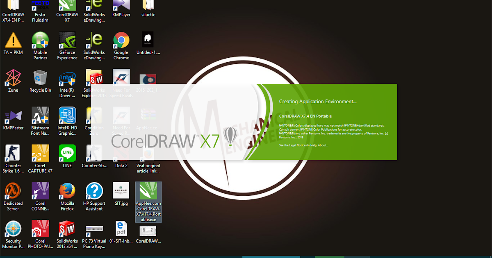
Task: Select the Untitled-1 file icon
Action: point(148,43)
